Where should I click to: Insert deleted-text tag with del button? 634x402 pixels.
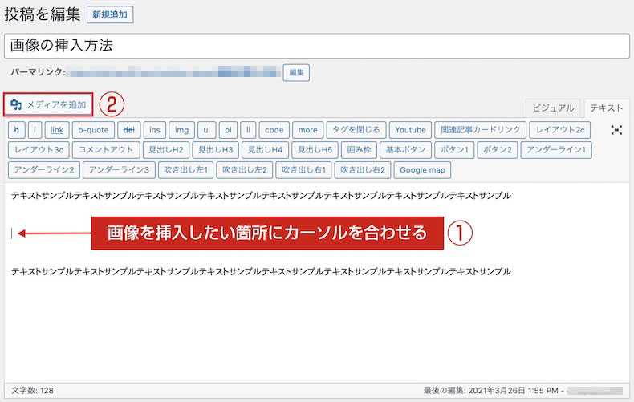coord(129,130)
